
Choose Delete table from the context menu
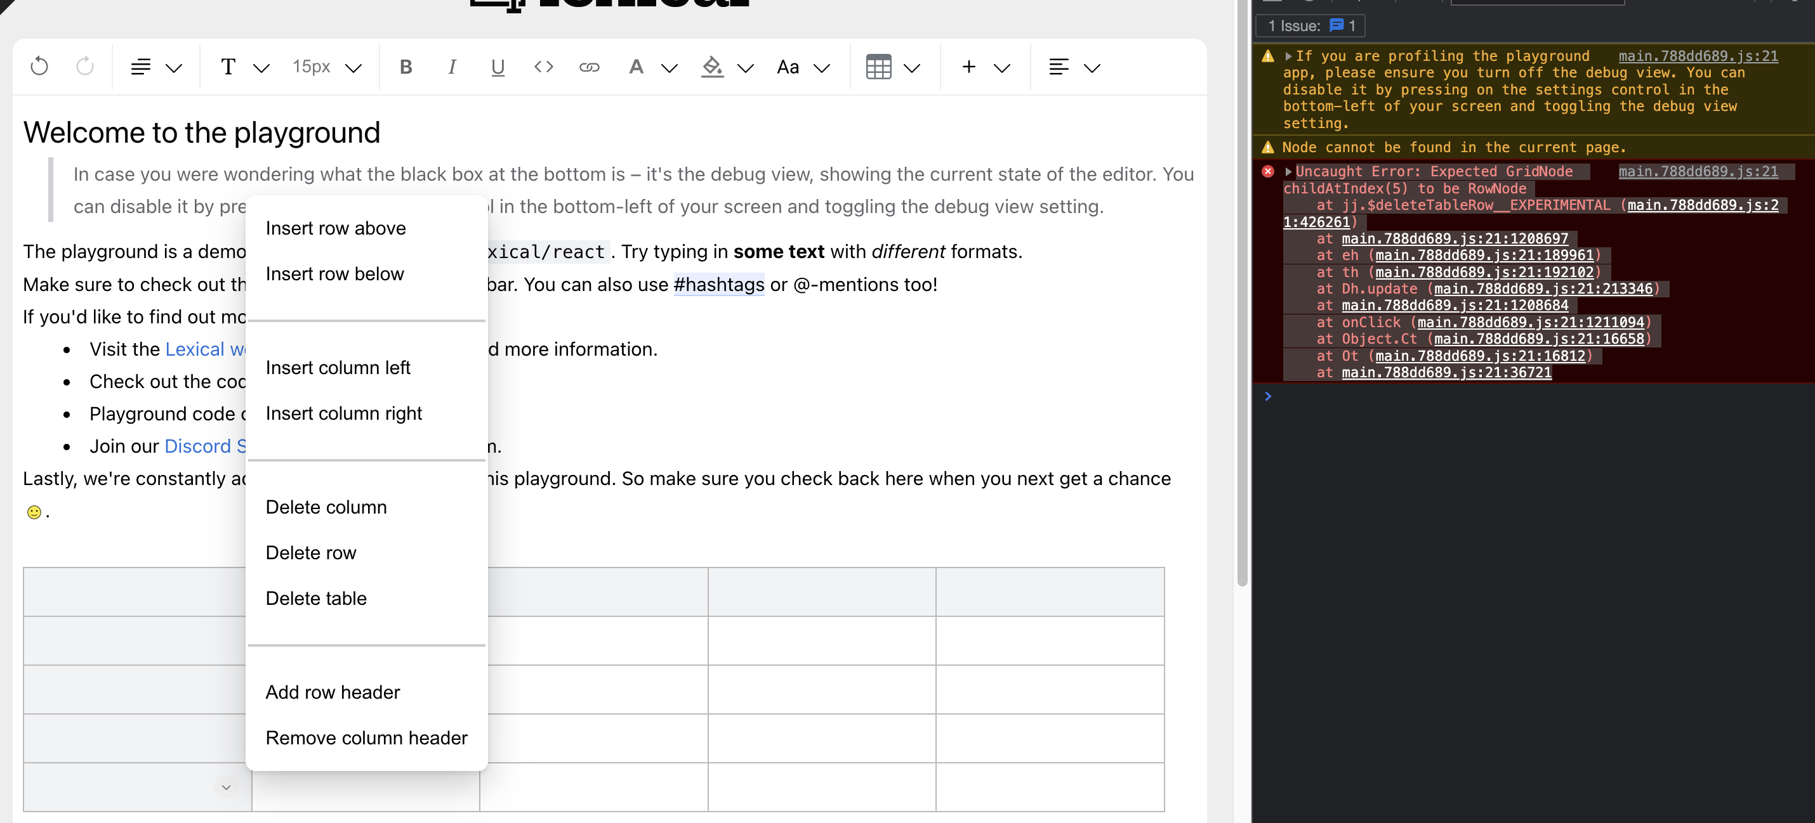(x=315, y=598)
